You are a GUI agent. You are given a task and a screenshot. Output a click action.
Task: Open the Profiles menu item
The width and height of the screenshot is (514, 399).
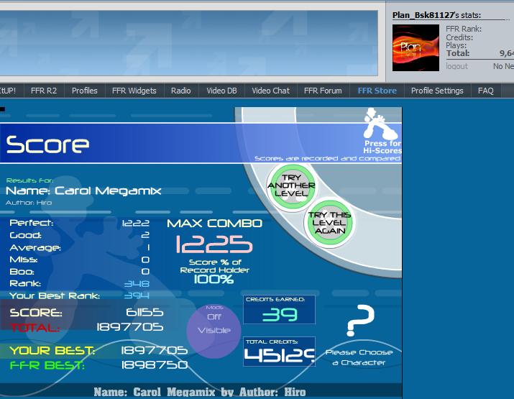85,91
